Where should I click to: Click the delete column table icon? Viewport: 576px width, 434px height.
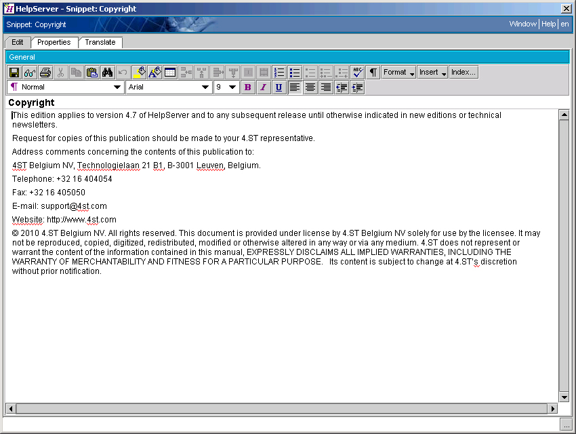233,73
